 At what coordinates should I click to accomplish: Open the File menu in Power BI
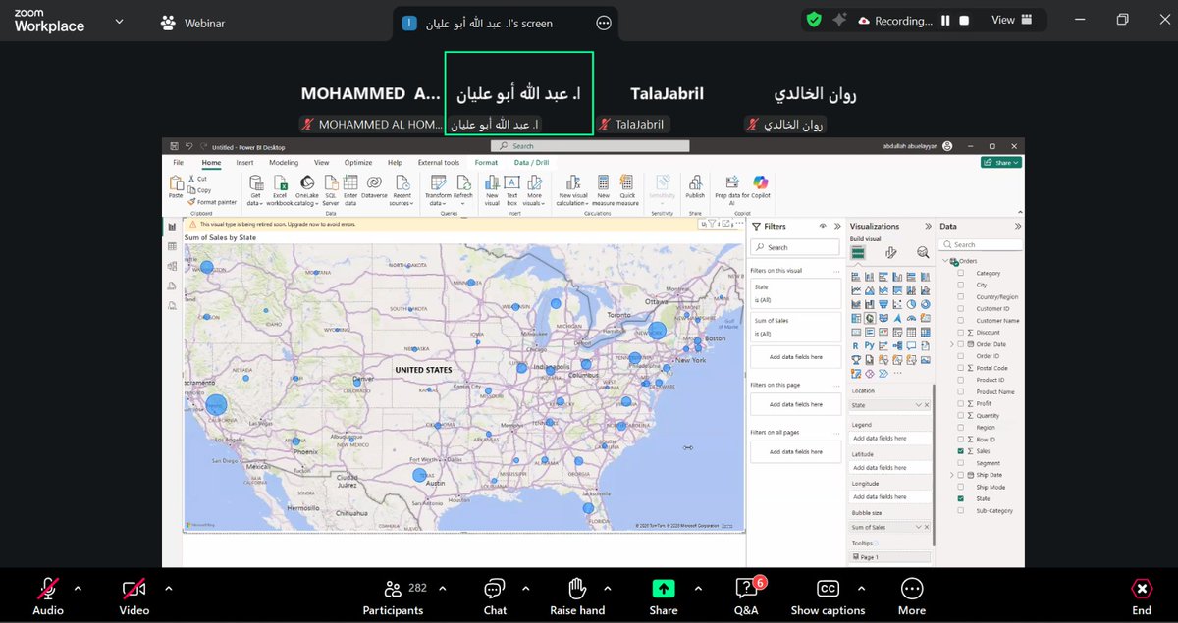click(x=178, y=163)
